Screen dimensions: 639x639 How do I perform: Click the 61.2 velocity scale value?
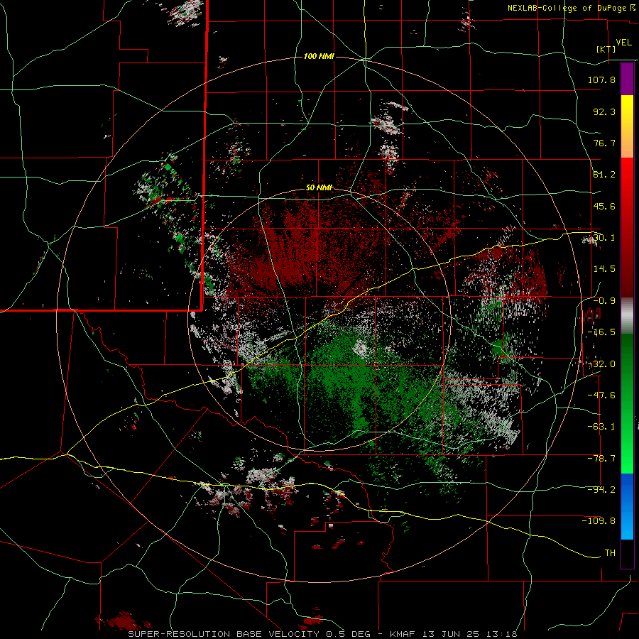[x=604, y=175]
